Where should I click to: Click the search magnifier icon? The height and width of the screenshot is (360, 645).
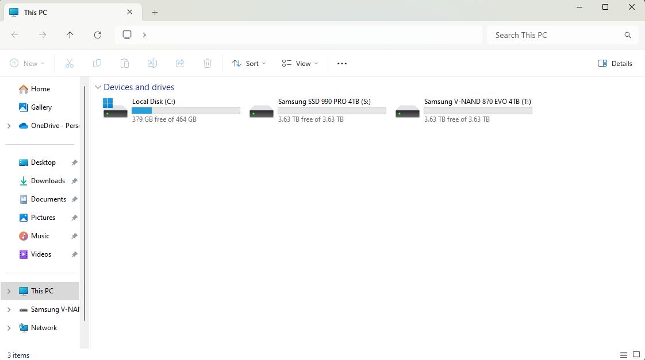tap(627, 35)
